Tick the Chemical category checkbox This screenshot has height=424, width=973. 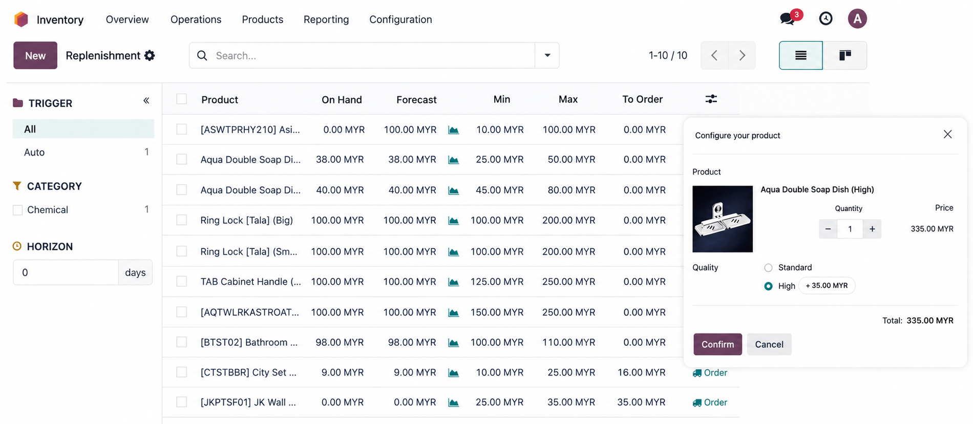click(x=18, y=210)
